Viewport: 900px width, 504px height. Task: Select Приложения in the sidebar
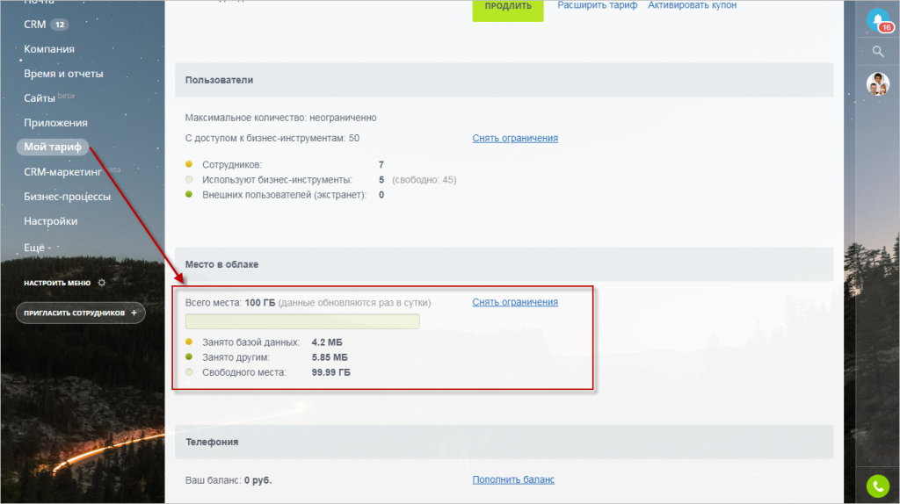pyautogui.click(x=55, y=123)
